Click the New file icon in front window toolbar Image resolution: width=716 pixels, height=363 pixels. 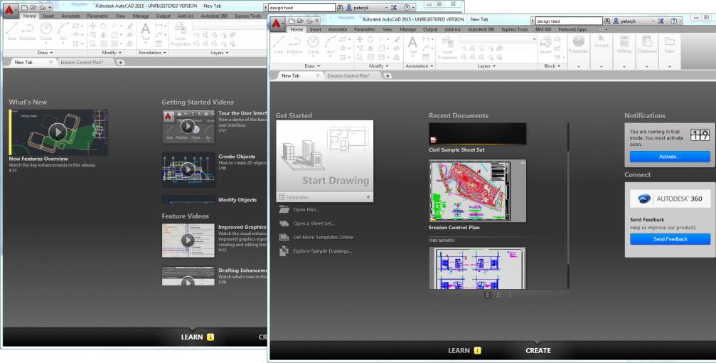(292, 21)
